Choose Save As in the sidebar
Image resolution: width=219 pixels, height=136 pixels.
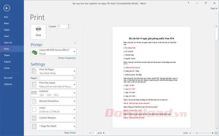(x=8, y=43)
